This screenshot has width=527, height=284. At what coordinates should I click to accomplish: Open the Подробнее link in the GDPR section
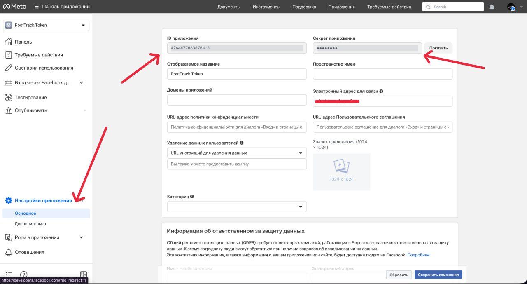point(419,255)
